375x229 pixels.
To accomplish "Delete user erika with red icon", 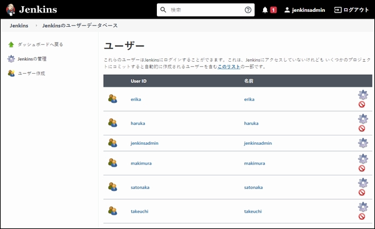I will tap(362, 104).
